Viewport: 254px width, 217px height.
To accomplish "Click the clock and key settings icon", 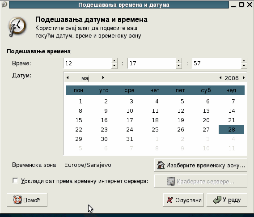I will [x=17, y=26].
